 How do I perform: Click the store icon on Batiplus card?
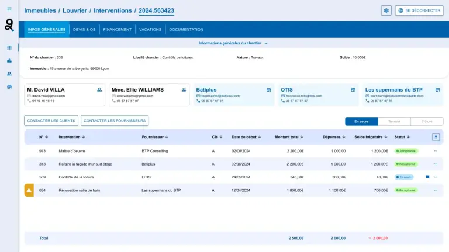(x=268, y=90)
